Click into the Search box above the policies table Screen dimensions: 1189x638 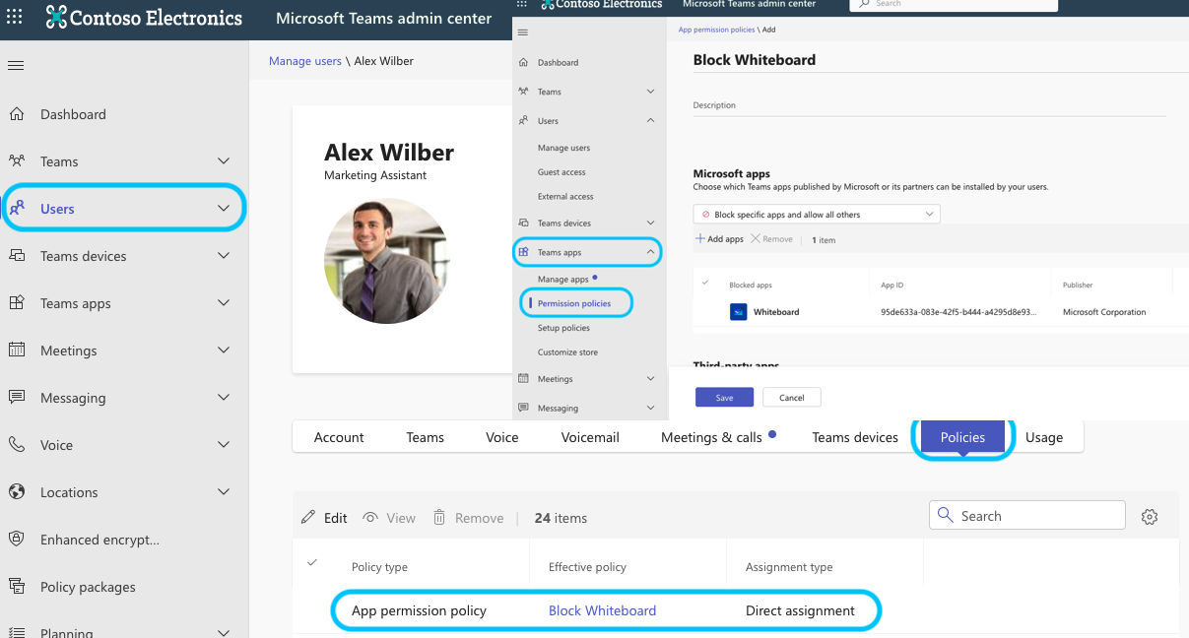1027,515
